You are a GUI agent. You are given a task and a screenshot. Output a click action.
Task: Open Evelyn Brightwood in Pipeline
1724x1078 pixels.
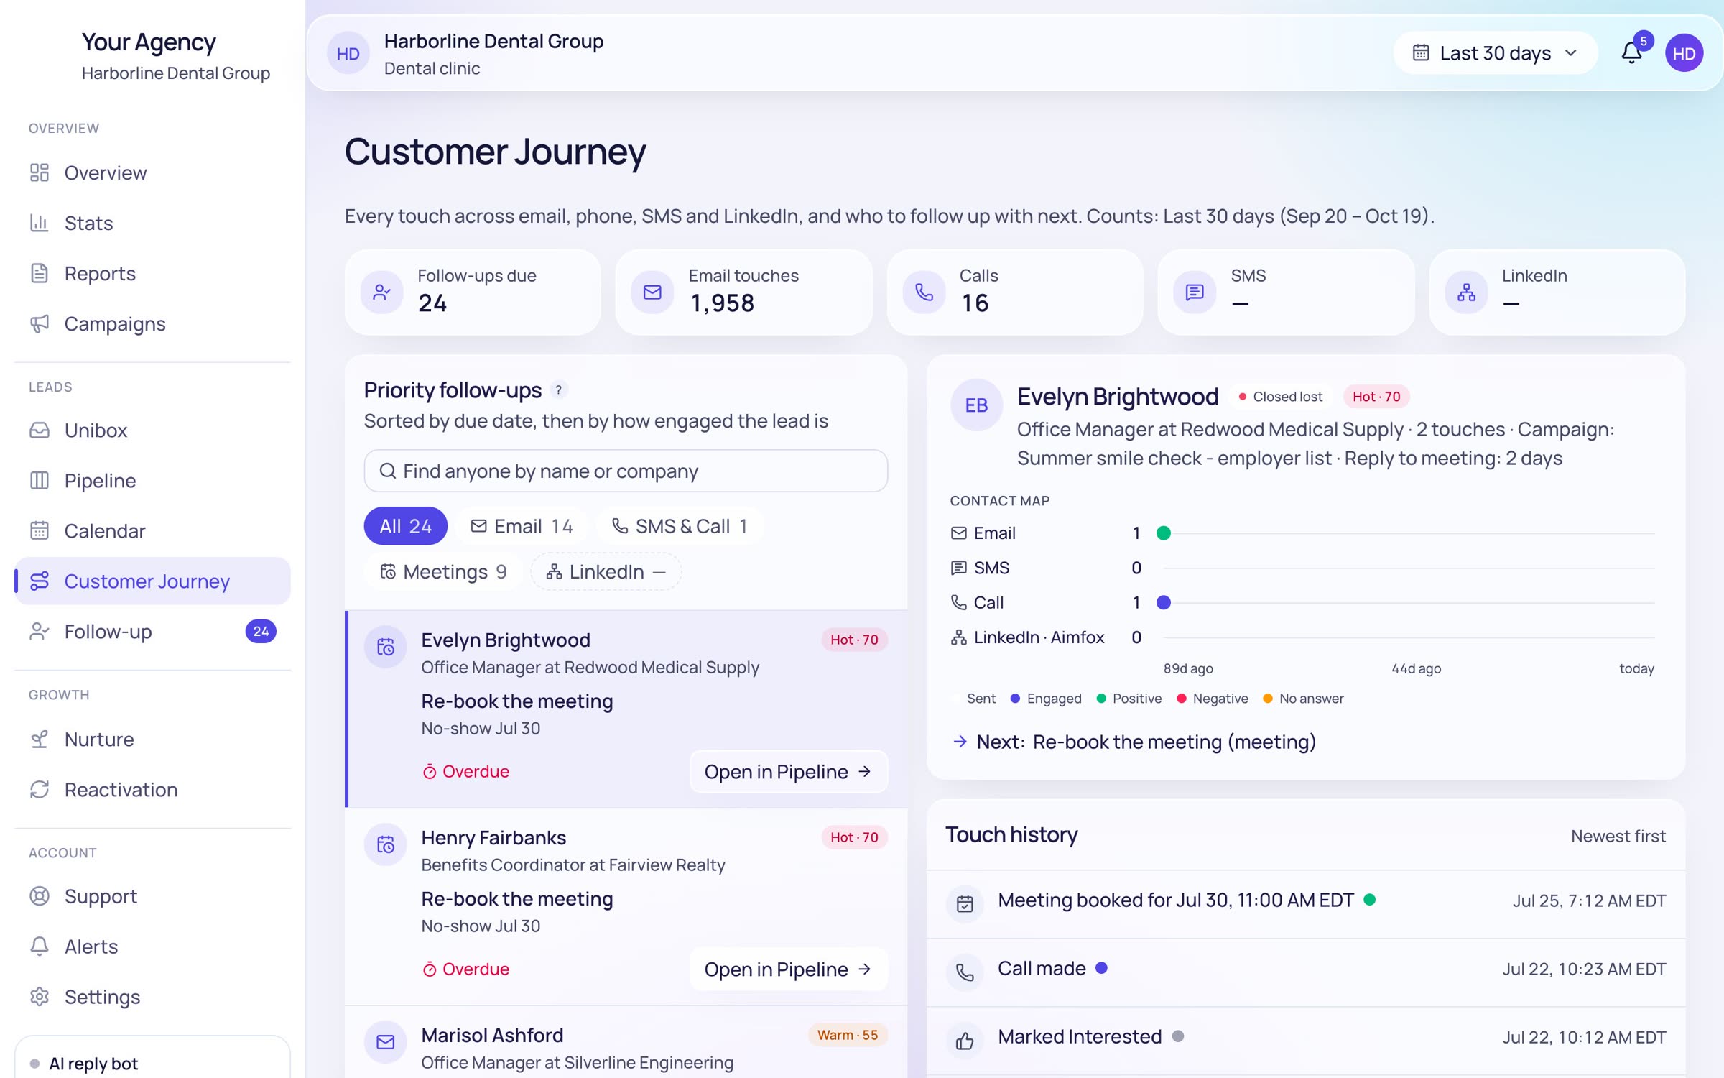click(789, 772)
